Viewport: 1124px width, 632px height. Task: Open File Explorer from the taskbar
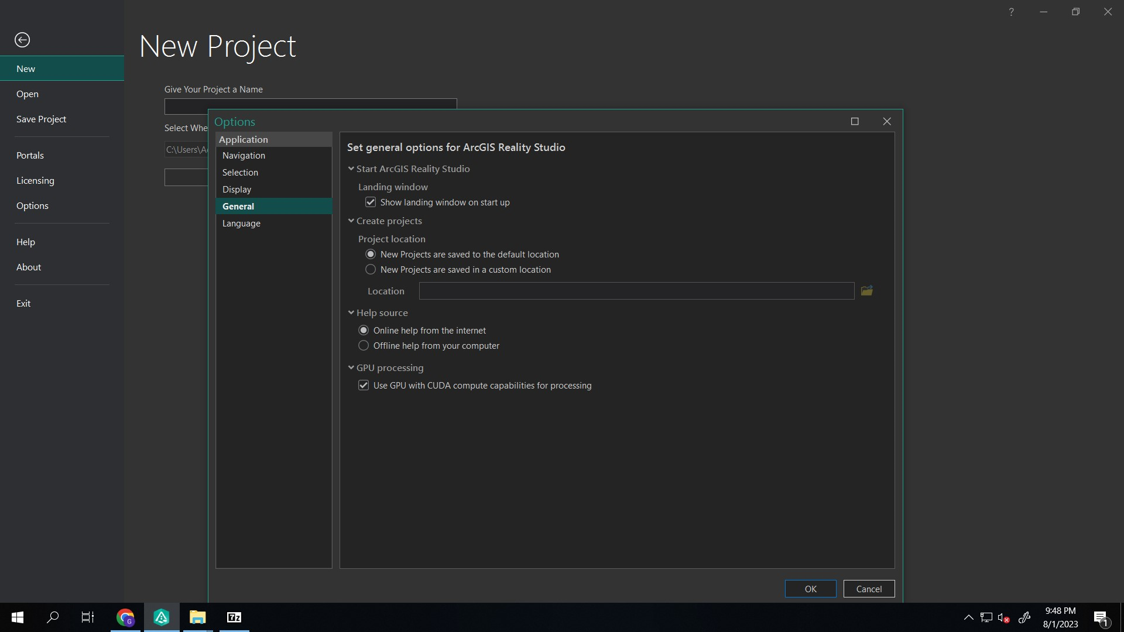198,617
